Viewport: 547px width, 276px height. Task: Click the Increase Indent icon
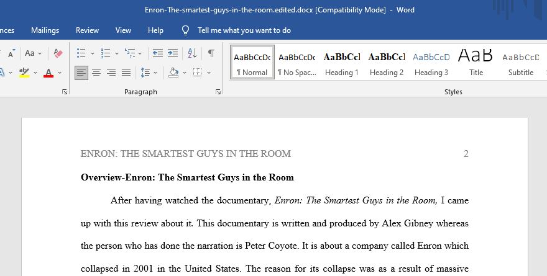click(x=173, y=53)
